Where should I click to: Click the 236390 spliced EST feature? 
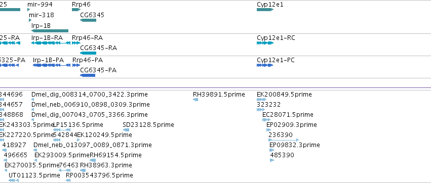pyautogui.click(x=284, y=140)
